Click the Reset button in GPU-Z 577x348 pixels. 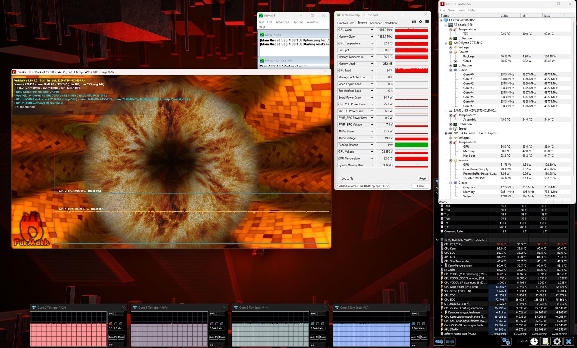click(x=423, y=178)
